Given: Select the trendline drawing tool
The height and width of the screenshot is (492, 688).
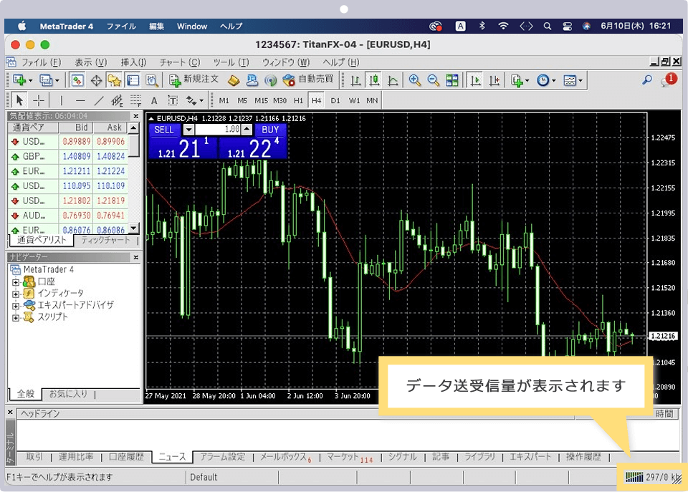Looking at the screenshot, I should click(99, 100).
